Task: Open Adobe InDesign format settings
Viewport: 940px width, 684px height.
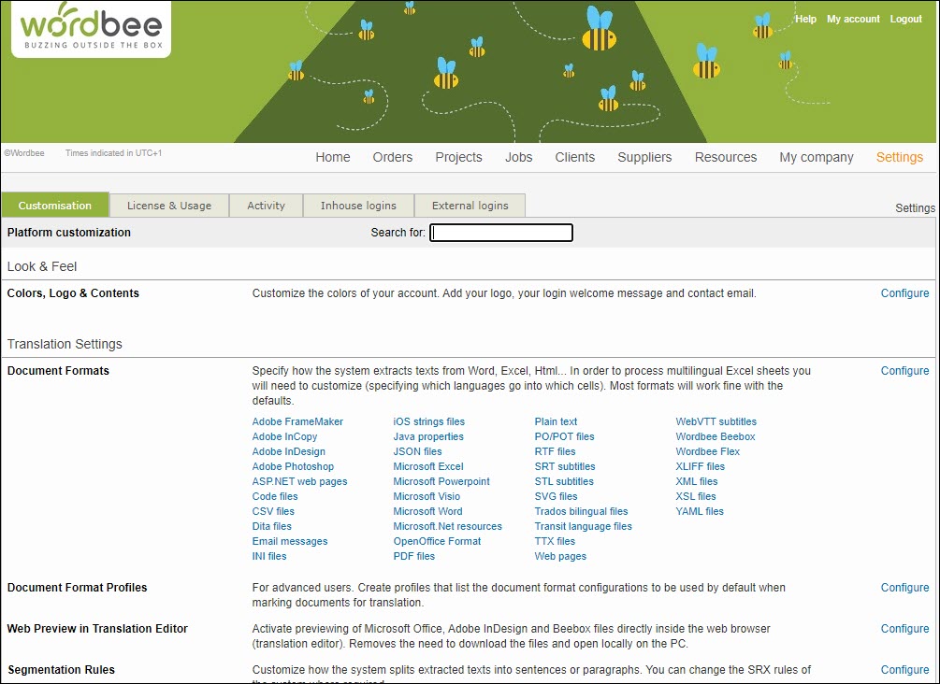Action: point(288,451)
